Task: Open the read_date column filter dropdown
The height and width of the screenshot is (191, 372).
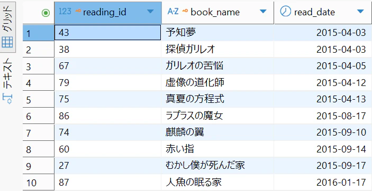Action: click(360, 12)
